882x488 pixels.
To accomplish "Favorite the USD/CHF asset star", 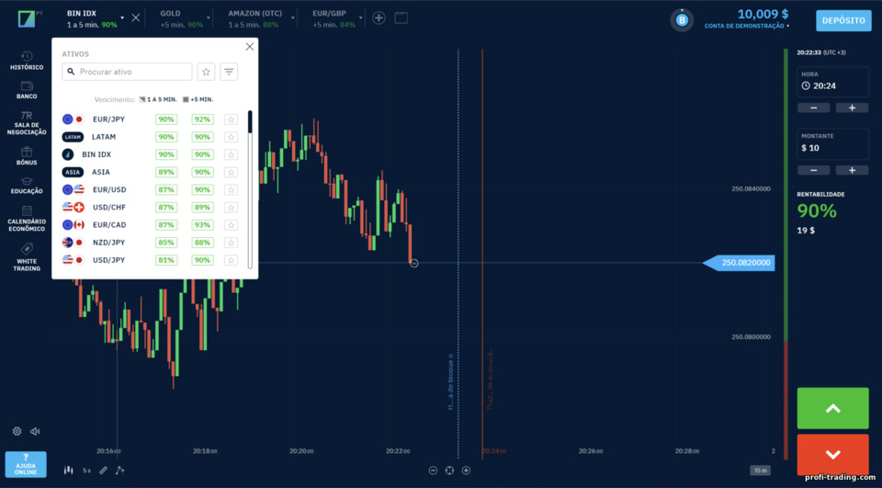I will click(231, 207).
